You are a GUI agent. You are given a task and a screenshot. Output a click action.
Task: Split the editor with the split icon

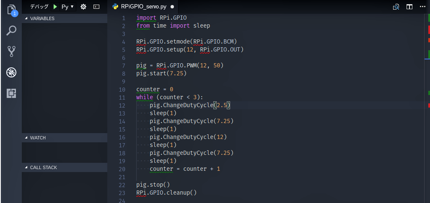(409, 7)
